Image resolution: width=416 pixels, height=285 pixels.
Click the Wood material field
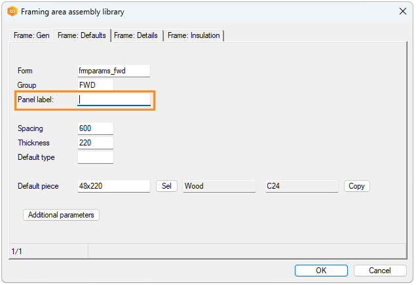click(219, 186)
